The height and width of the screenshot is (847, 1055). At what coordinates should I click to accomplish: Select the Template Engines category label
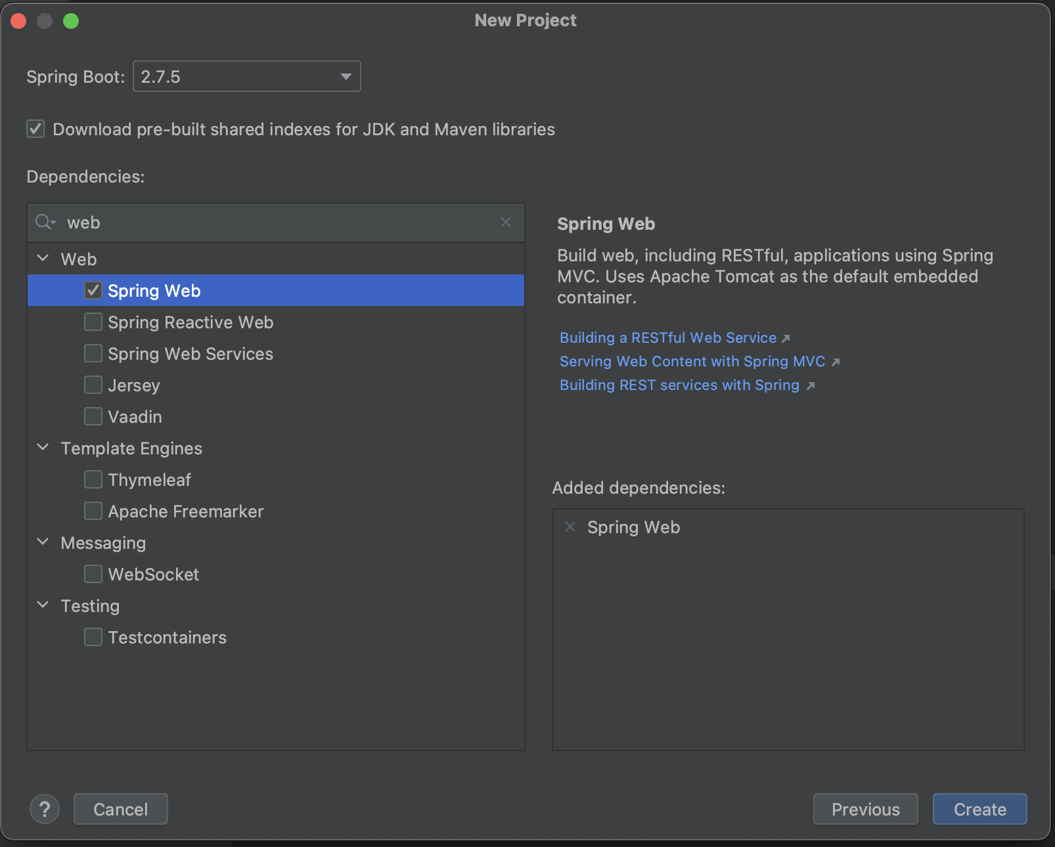pyautogui.click(x=131, y=448)
